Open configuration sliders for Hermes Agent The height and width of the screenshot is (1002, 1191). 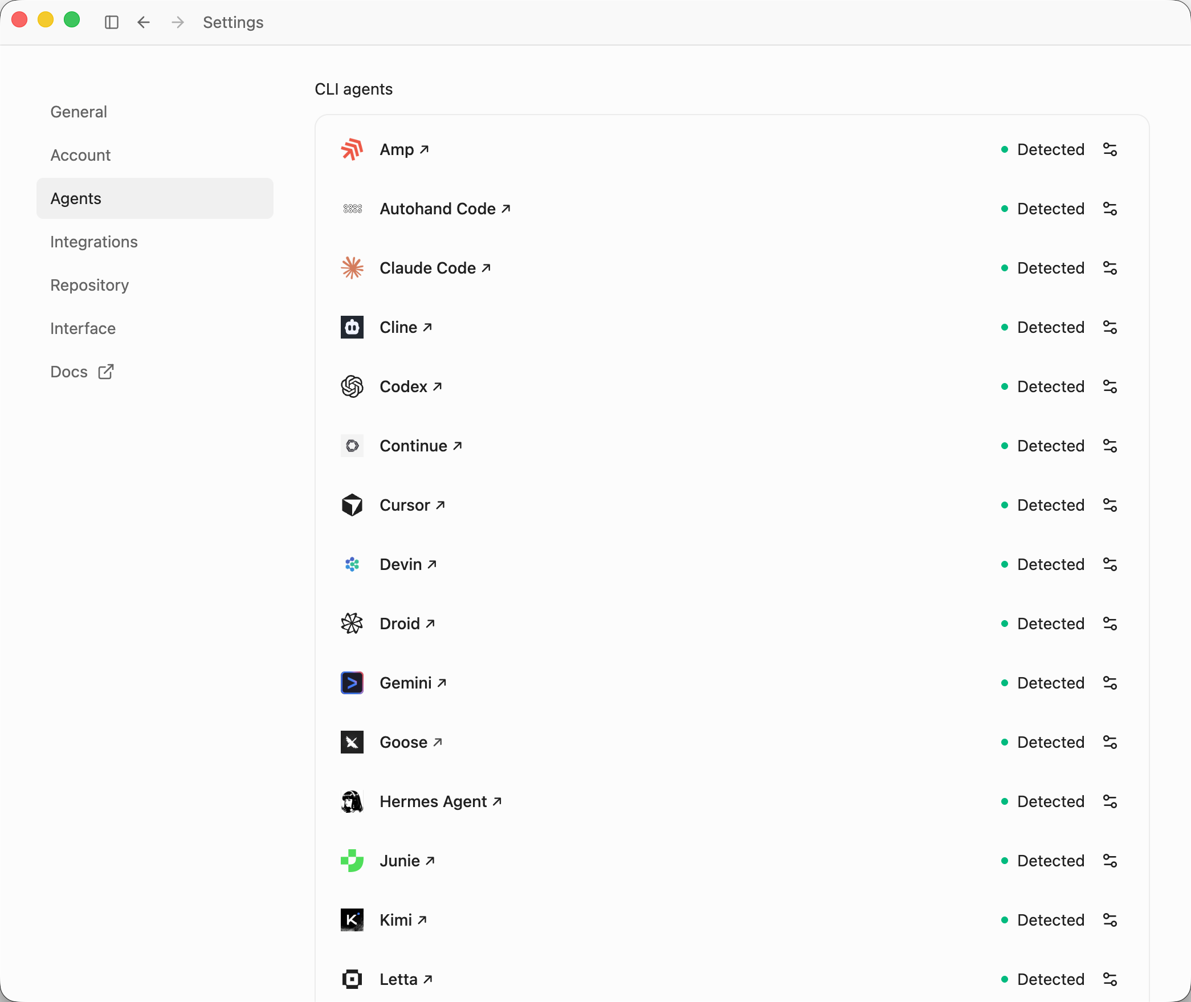(1110, 801)
